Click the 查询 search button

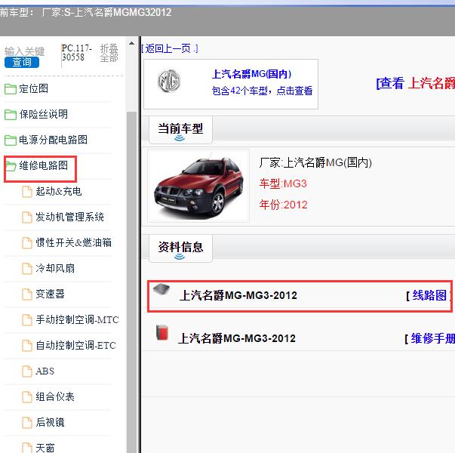22,62
